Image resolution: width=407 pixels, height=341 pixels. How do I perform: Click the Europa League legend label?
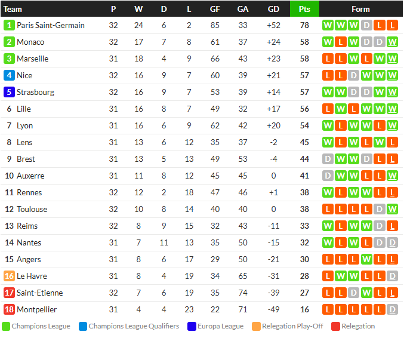point(220,326)
